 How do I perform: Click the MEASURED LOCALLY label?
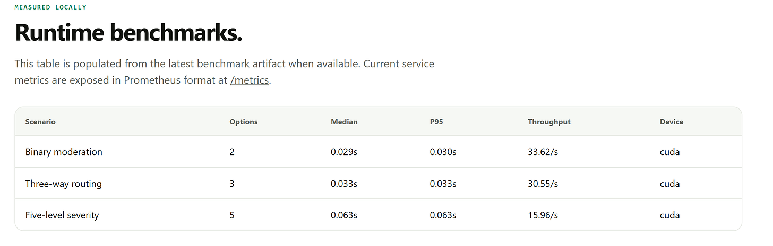point(50,7)
